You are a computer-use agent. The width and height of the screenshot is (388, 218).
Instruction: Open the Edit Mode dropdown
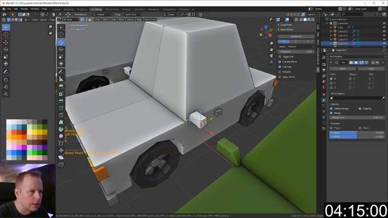click(x=69, y=19)
